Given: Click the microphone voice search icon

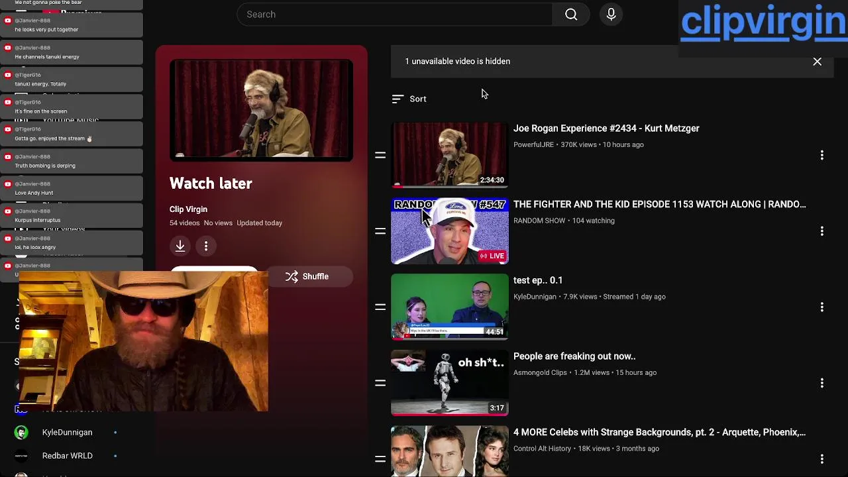Looking at the screenshot, I should point(611,15).
